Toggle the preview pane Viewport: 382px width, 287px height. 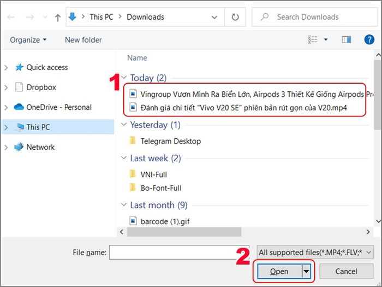click(346, 39)
